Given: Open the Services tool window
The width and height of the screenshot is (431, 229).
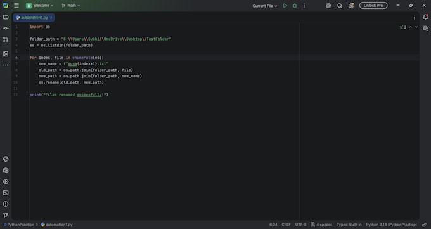Looking at the screenshot, I should pyautogui.click(x=6, y=181).
